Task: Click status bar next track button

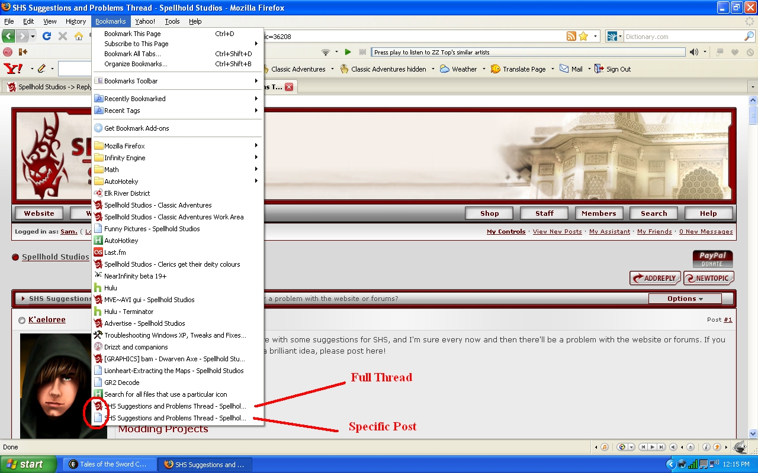Action: tap(660, 447)
